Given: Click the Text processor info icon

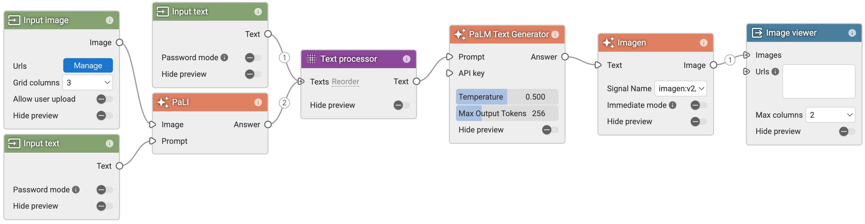Looking at the screenshot, I should tap(406, 59).
